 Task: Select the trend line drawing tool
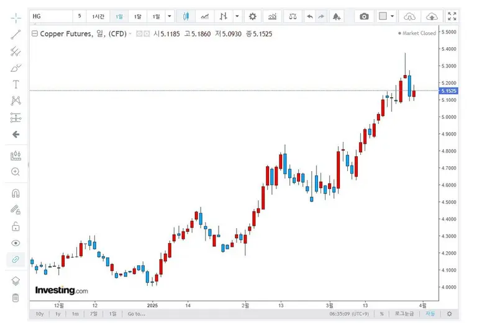(16, 35)
